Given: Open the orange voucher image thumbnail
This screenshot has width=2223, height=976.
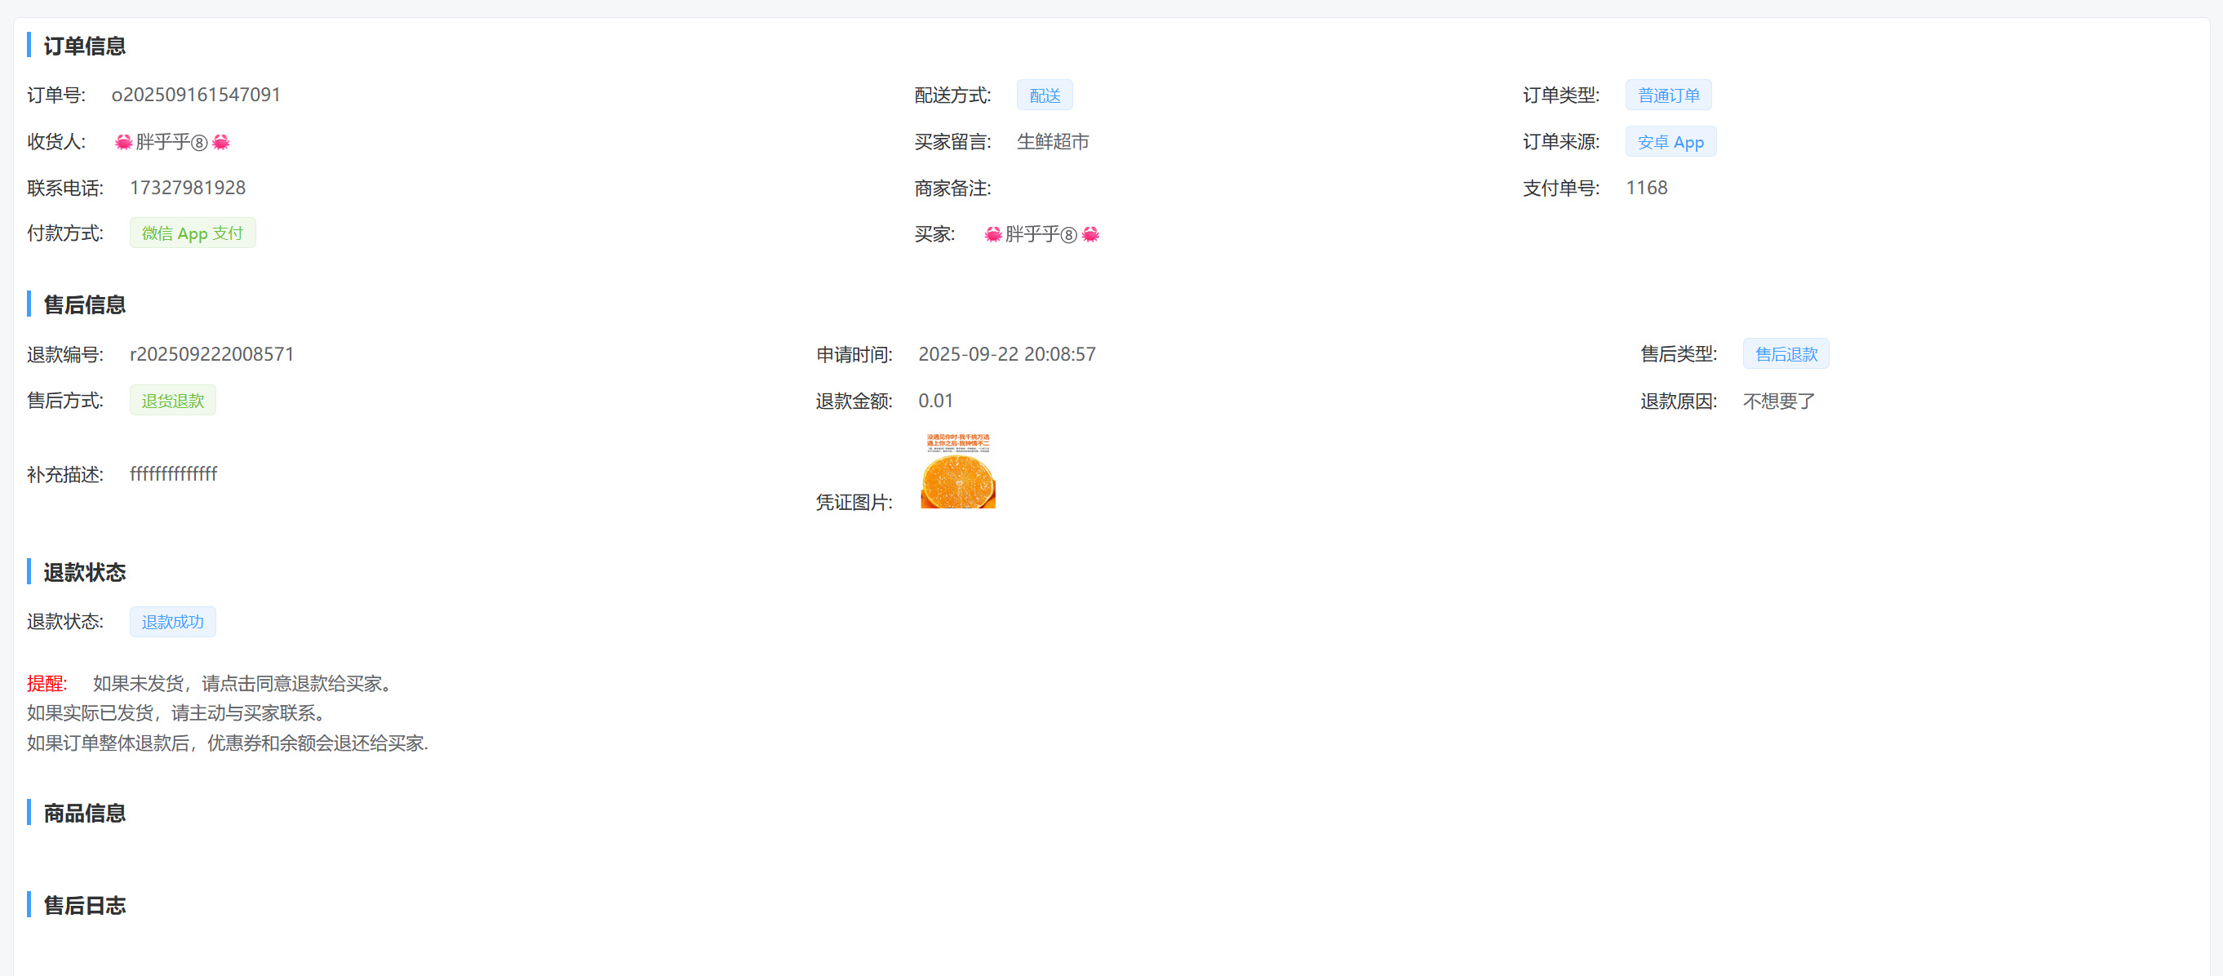Looking at the screenshot, I should click(x=957, y=471).
